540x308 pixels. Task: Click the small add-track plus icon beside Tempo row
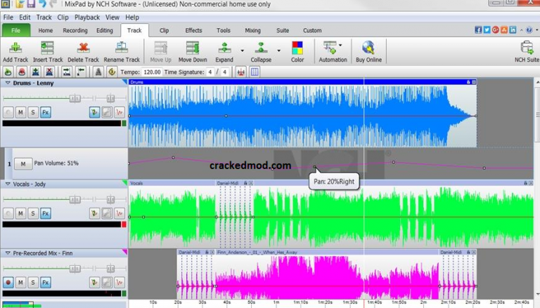(35, 72)
